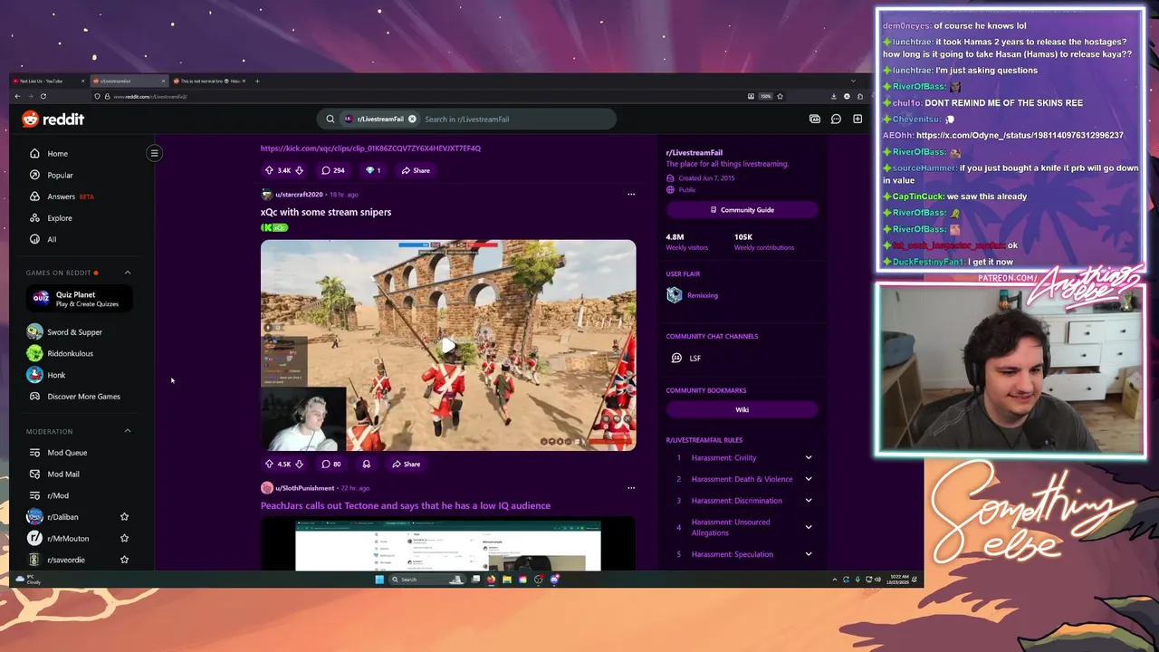Image resolution: width=1159 pixels, height=652 pixels.
Task: Open the Community Guide button
Action: tap(742, 210)
